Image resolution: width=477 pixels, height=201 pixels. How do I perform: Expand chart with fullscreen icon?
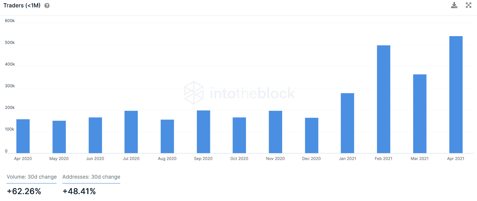click(469, 5)
